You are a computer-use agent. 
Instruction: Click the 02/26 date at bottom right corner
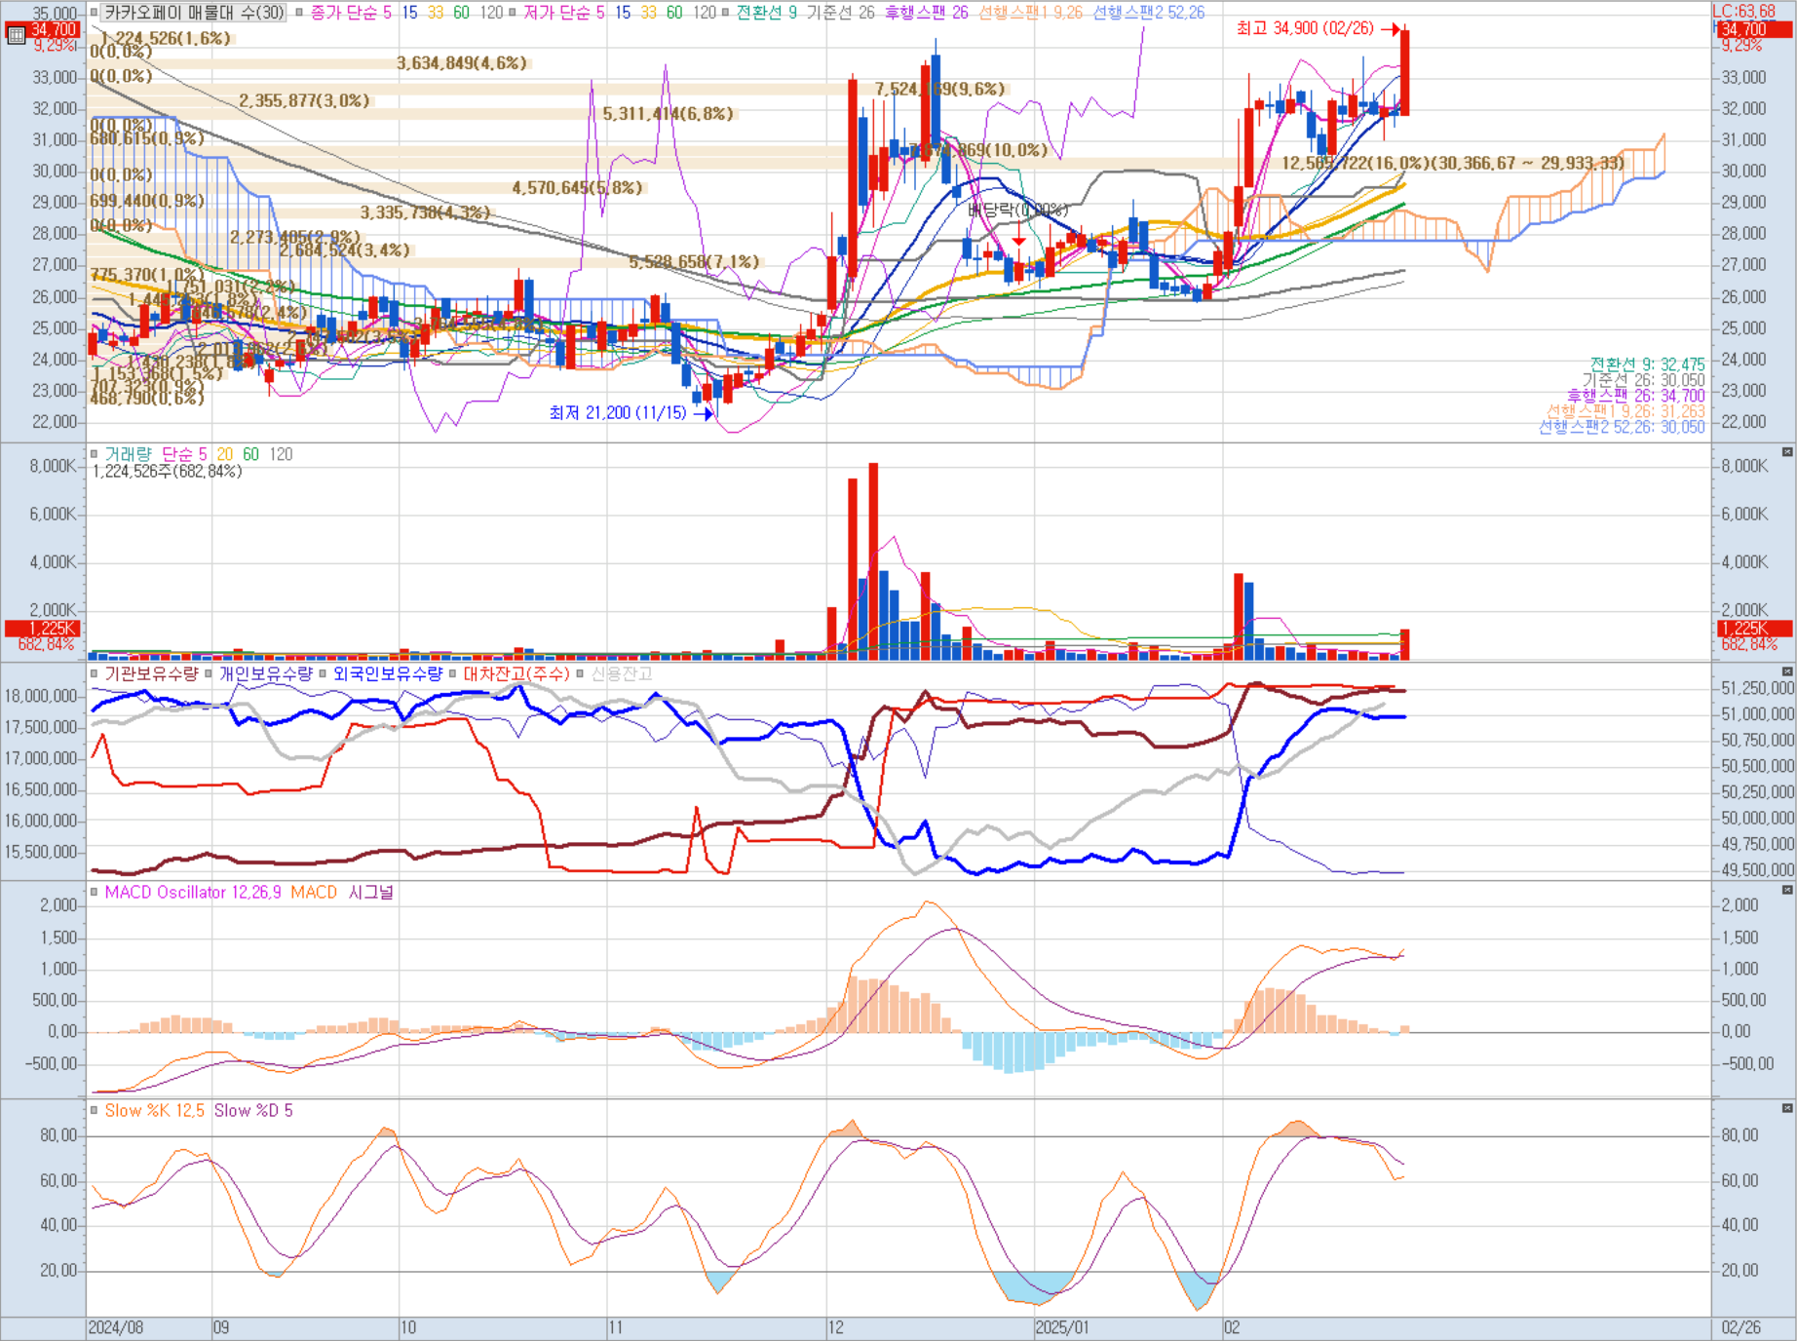(1740, 1327)
